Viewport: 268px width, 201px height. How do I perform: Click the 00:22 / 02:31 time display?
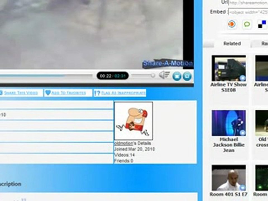pyautogui.click(x=113, y=76)
